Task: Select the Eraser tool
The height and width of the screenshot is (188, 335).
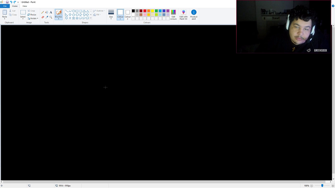Action: (x=42, y=17)
